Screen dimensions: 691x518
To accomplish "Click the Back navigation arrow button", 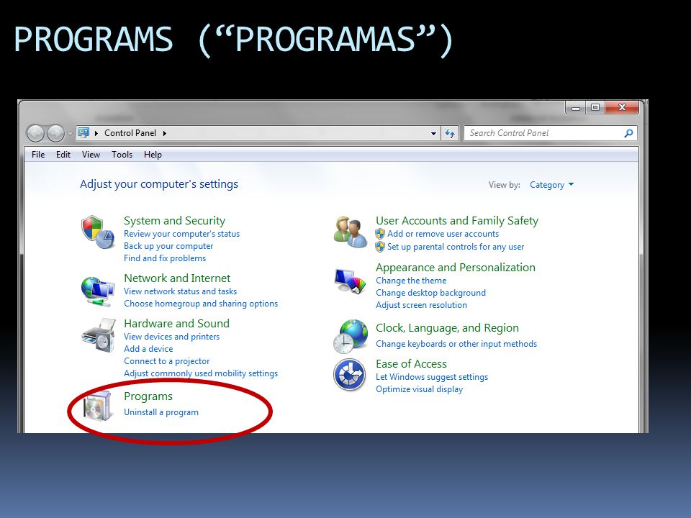I will point(36,133).
